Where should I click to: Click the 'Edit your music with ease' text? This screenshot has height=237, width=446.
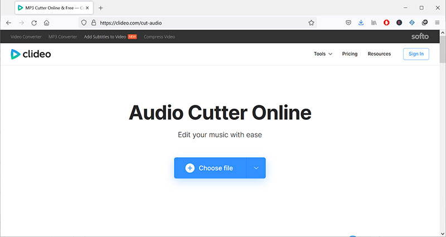(x=220, y=134)
